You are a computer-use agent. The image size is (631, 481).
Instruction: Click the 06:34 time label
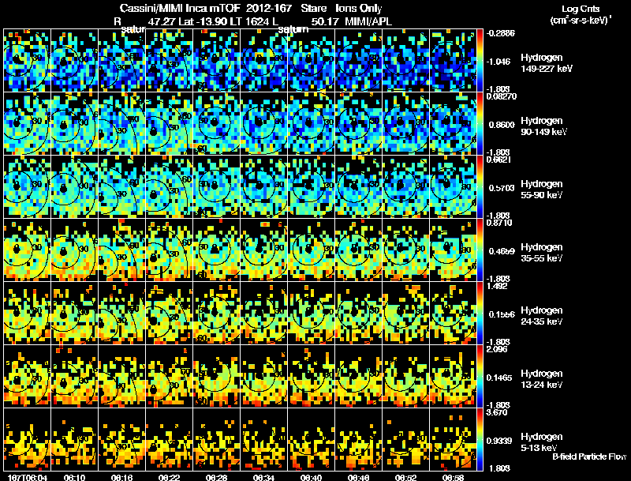[x=263, y=478]
